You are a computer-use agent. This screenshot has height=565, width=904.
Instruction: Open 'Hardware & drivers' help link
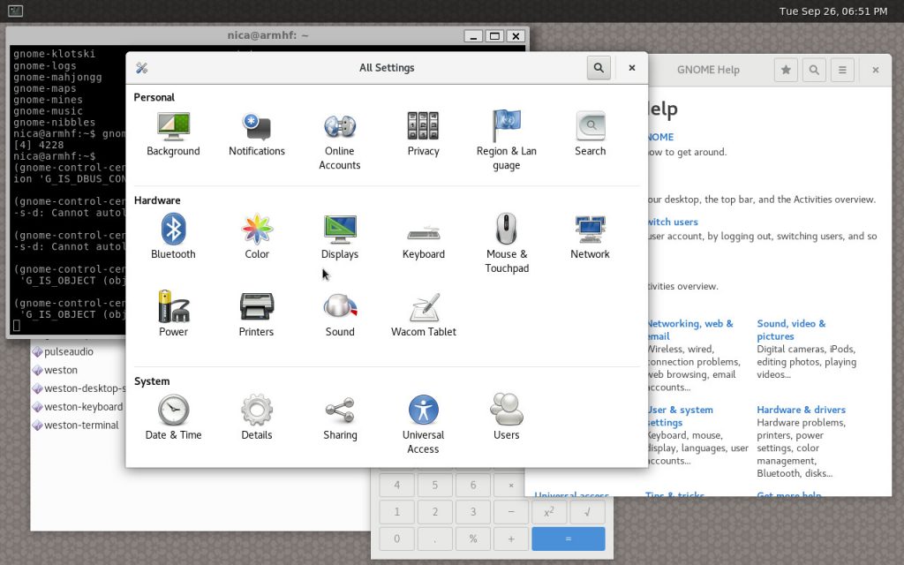point(801,410)
